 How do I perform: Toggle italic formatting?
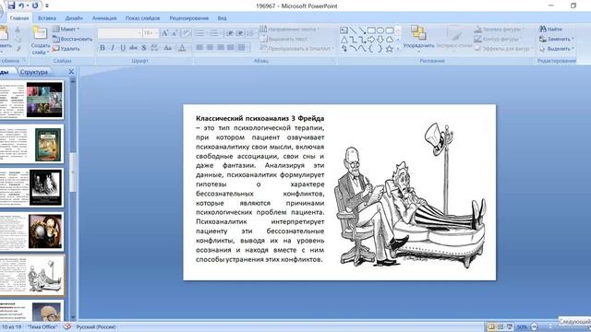click(113, 48)
